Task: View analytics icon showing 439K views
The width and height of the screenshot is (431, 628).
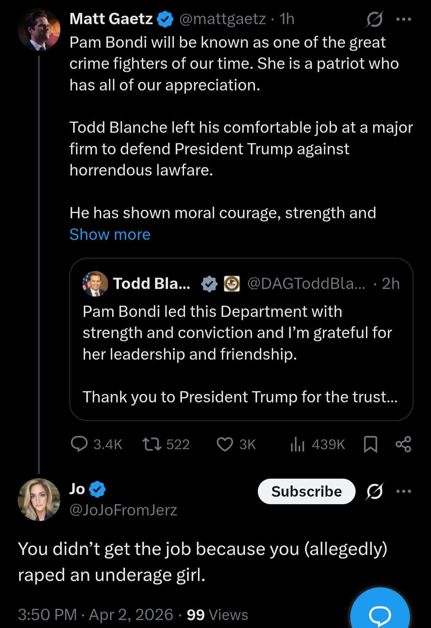Action: (297, 444)
